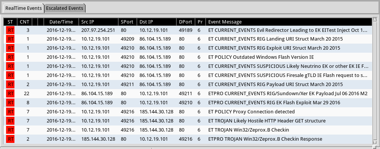The width and height of the screenshot is (380, 149).
Task: Select 'RIG EK Flash Exploit Mar 29 2016' message
Action: tap(274, 103)
